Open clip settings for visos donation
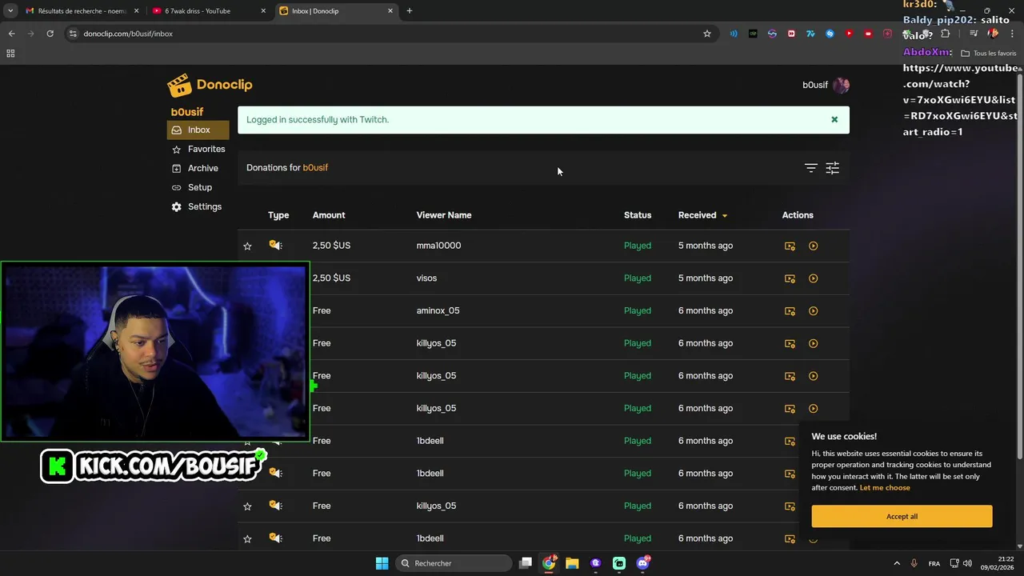The width and height of the screenshot is (1024, 576). [x=790, y=278]
